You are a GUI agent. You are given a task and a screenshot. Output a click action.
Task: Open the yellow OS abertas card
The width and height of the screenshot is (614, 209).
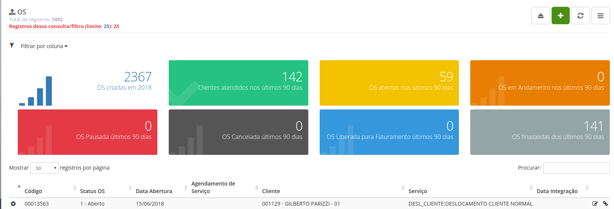(389, 83)
